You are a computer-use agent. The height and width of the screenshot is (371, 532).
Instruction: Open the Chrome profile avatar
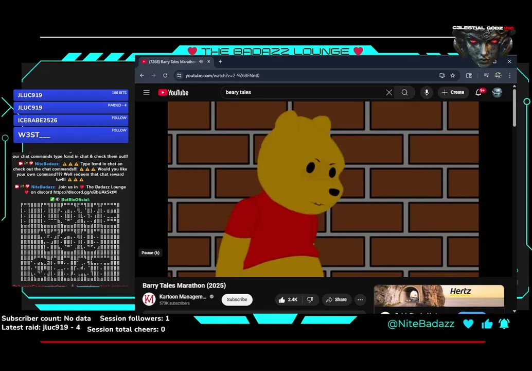[x=498, y=75]
